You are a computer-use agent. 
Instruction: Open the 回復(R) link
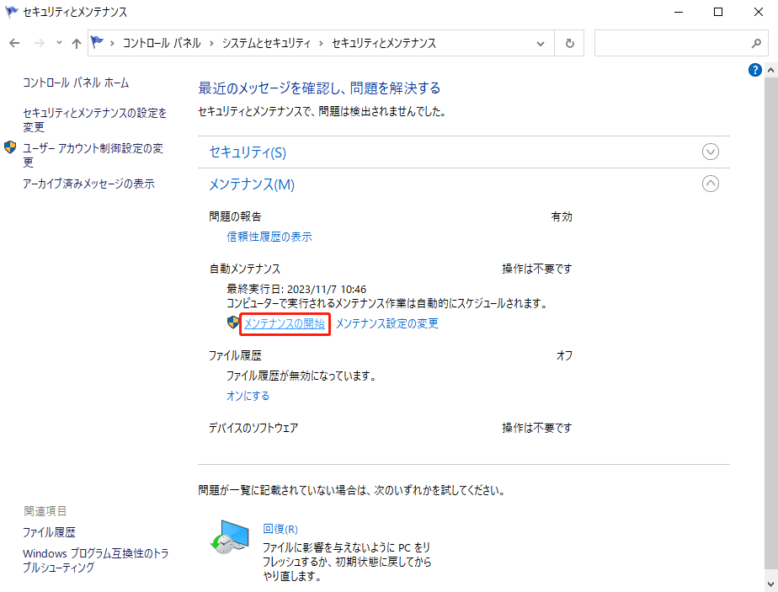click(x=280, y=529)
